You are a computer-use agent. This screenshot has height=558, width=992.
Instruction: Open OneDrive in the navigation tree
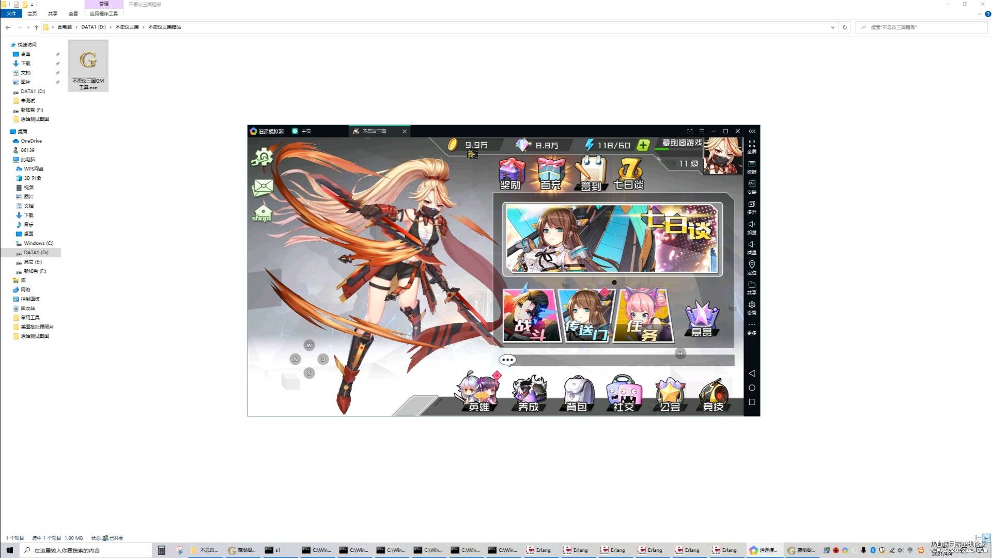point(31,141)
